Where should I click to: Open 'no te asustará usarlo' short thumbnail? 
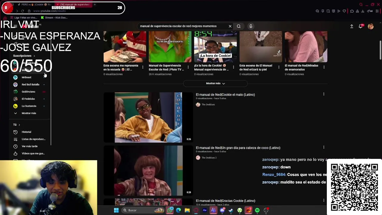click(x=170, y=47)
